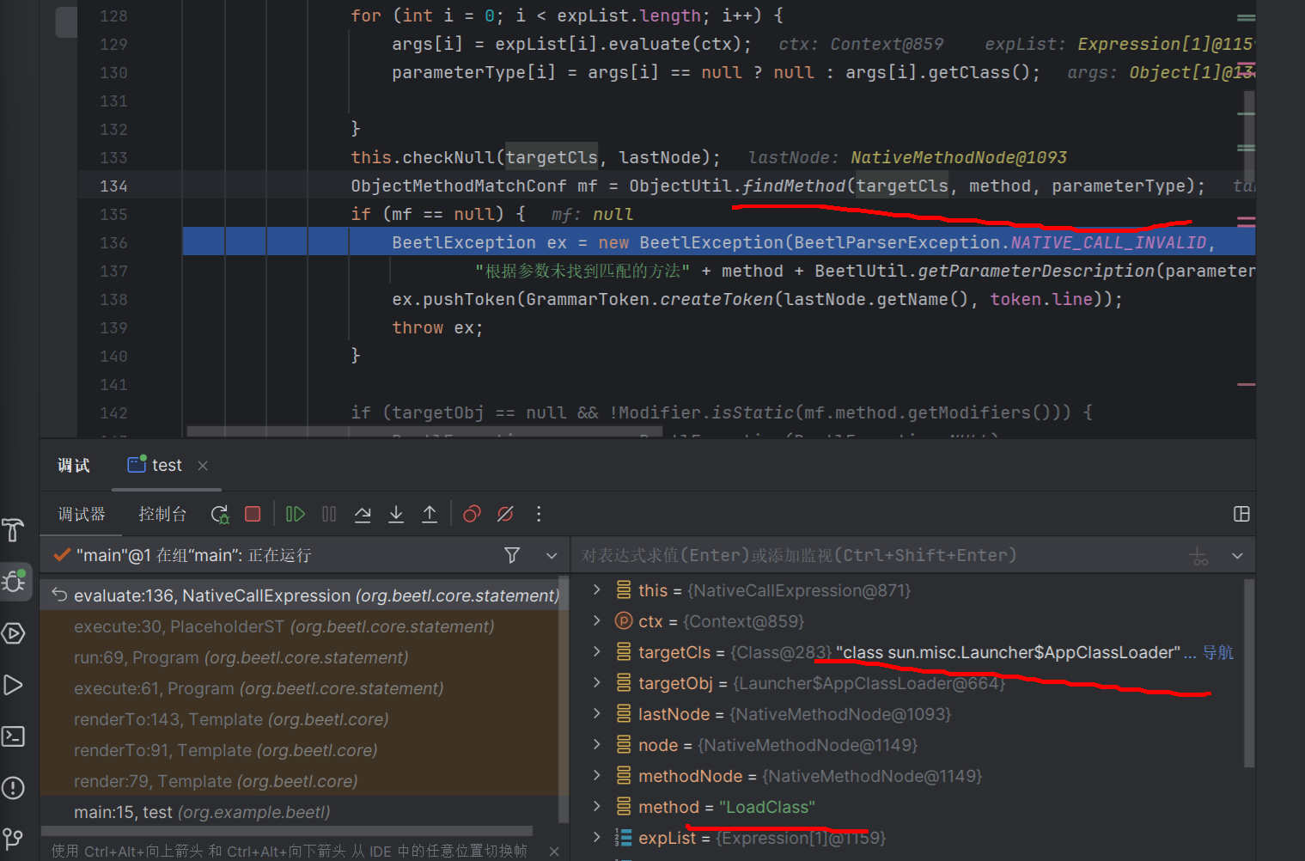Click the add watch icon

1198,556
